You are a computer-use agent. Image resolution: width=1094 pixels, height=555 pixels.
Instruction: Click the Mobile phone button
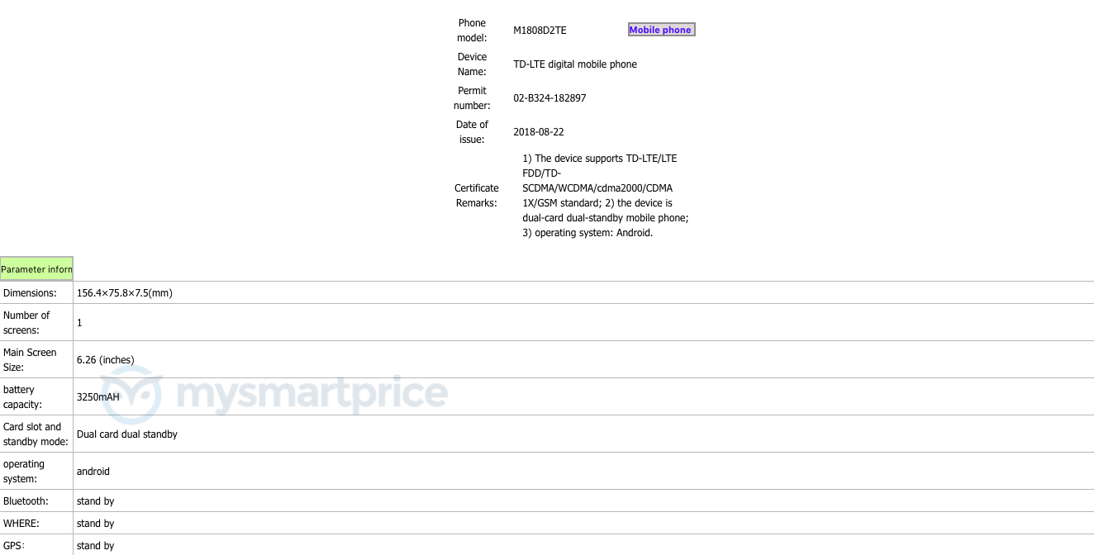(661, 30)
